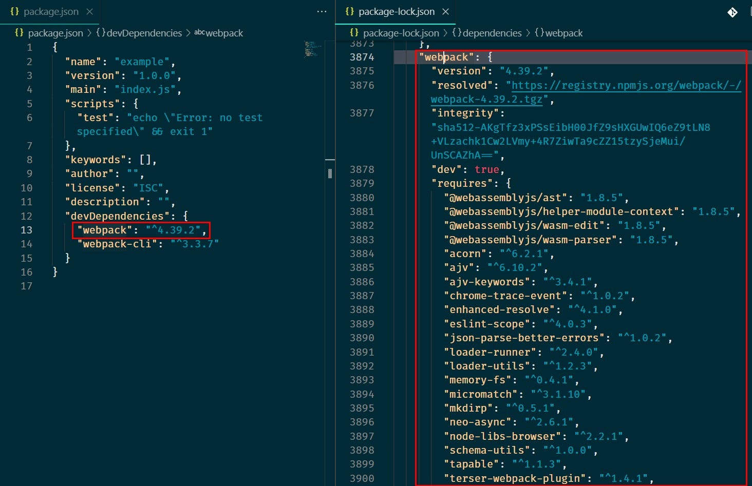Image resolution: width=752 pixels, height=486 pixels.
Task: Click the "loader-runner" entry
Action: coord(524,352)
